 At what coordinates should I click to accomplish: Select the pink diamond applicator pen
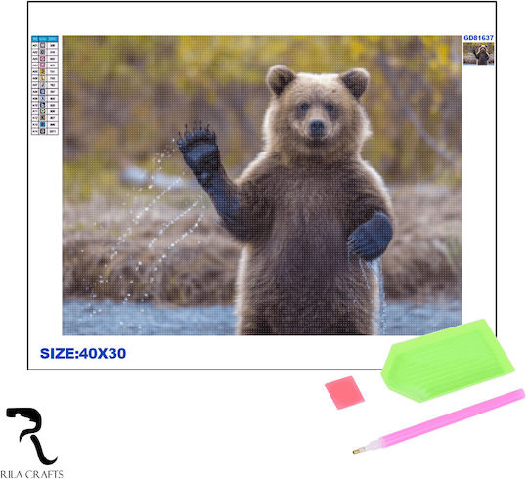(439, 421)
